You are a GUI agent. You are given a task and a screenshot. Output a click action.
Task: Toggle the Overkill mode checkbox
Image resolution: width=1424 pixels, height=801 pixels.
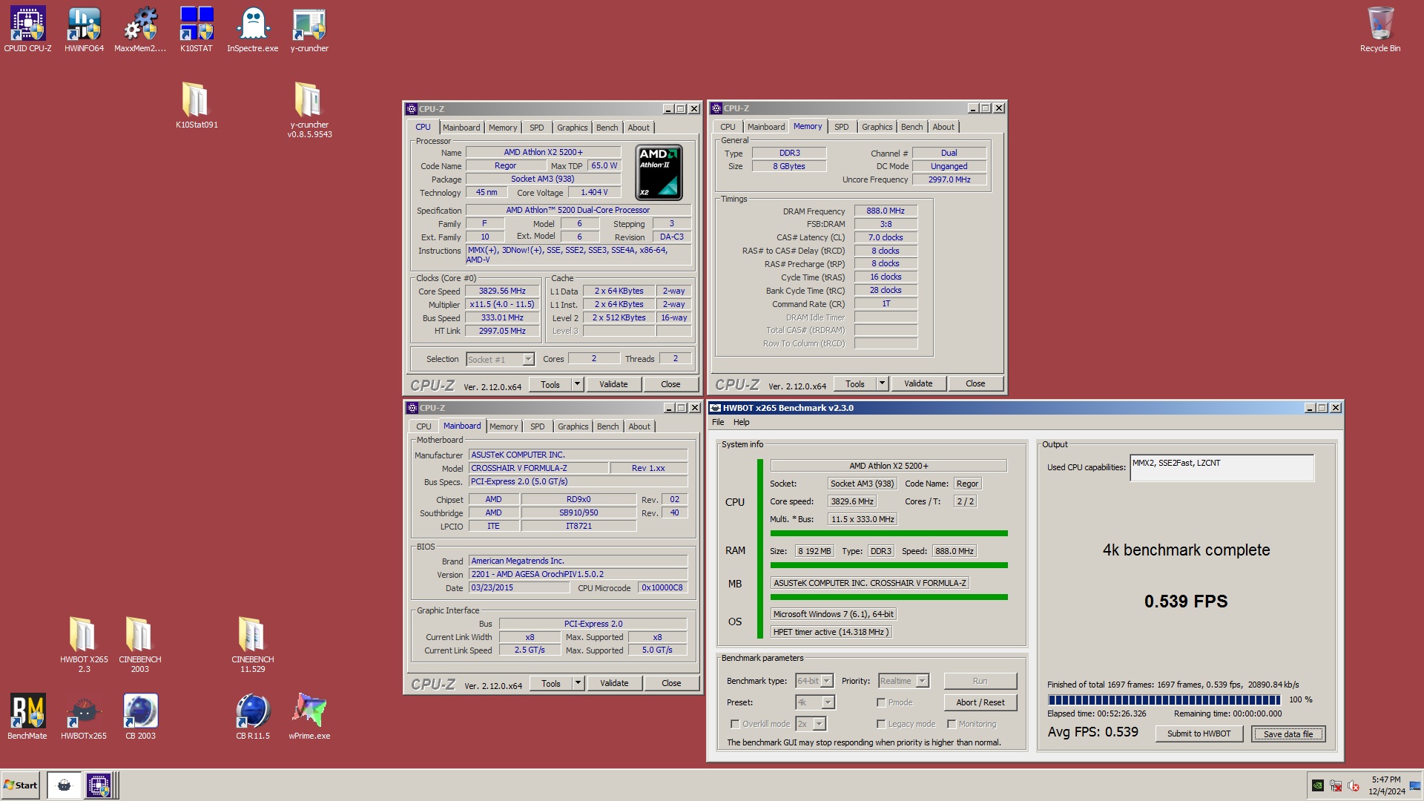click(x=735, y=724)
